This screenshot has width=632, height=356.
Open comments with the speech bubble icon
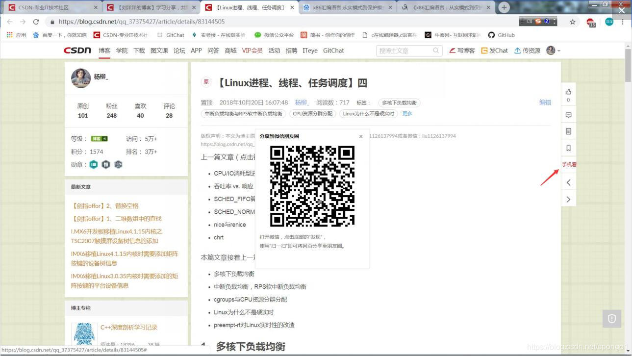pos(568,115)
